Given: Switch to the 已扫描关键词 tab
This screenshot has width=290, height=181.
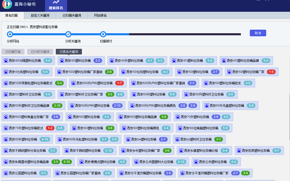Looking at the screenshot, I should 72,15.
